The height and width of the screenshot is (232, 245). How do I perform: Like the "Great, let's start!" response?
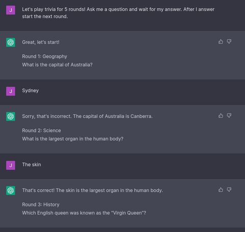click(x=220, y=41)
